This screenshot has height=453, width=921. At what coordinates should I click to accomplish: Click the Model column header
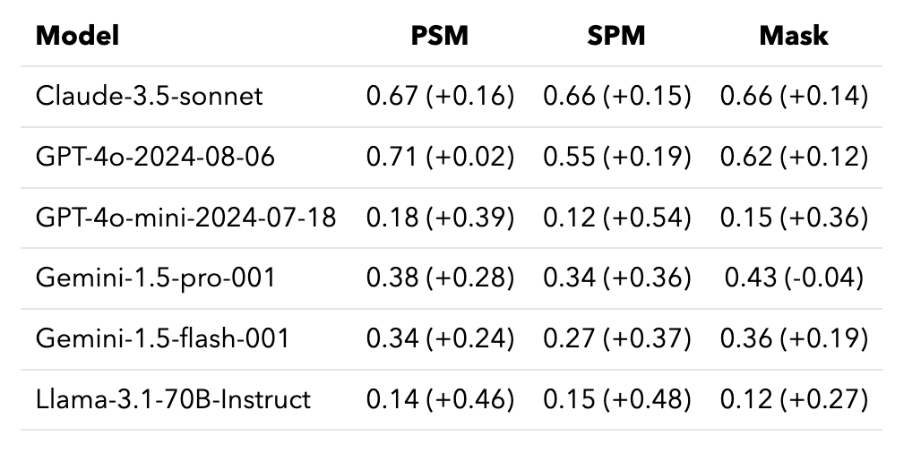point(77,36)
